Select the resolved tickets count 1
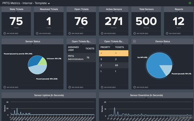194x121 pixels. (49, 21)
